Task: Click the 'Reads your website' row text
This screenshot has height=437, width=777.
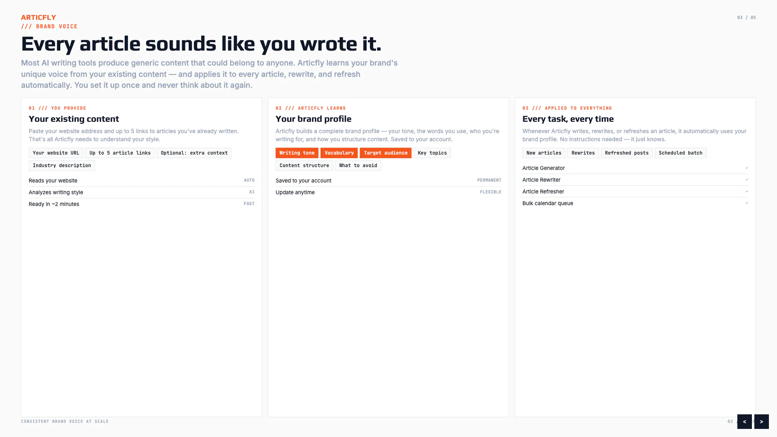Action: 53,180
